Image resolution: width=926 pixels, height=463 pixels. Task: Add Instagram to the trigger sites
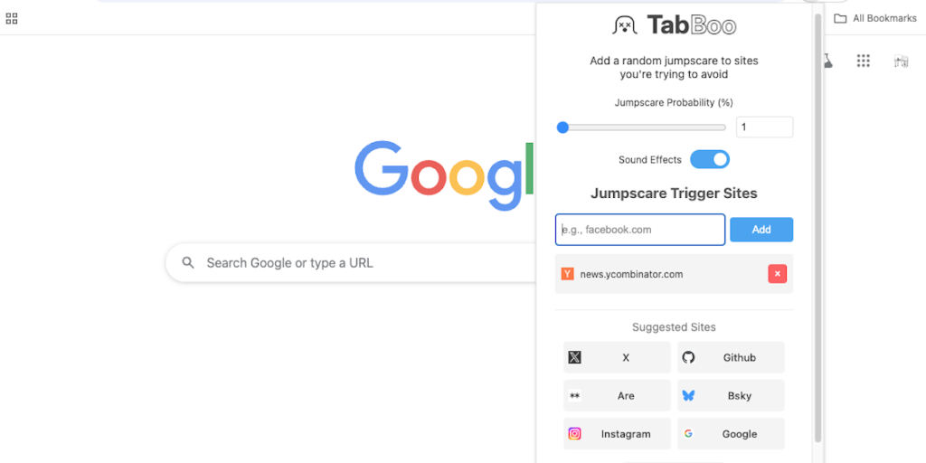[617, 434]
